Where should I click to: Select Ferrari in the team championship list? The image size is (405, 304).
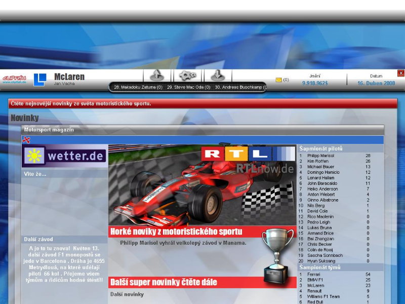(314, 274)
